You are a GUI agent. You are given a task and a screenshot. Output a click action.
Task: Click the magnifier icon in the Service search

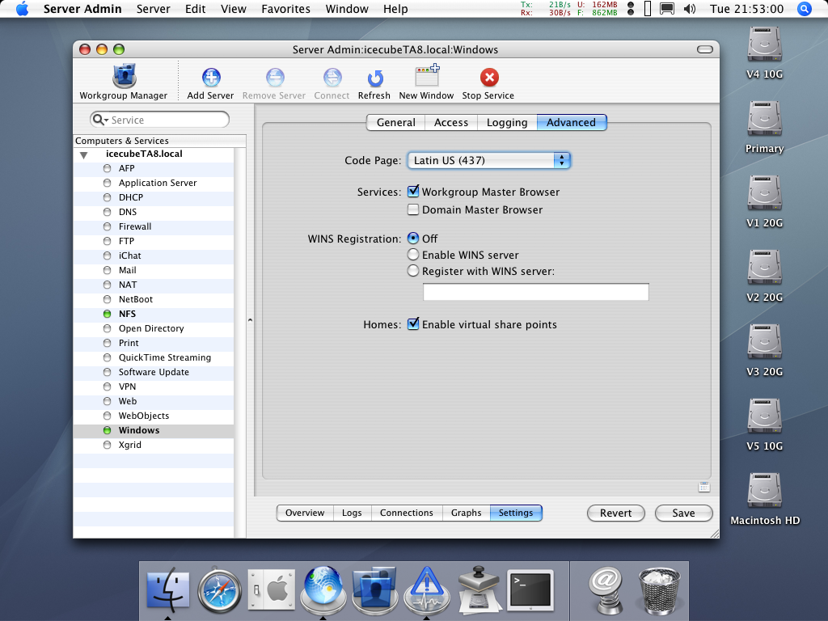(98, 120)
